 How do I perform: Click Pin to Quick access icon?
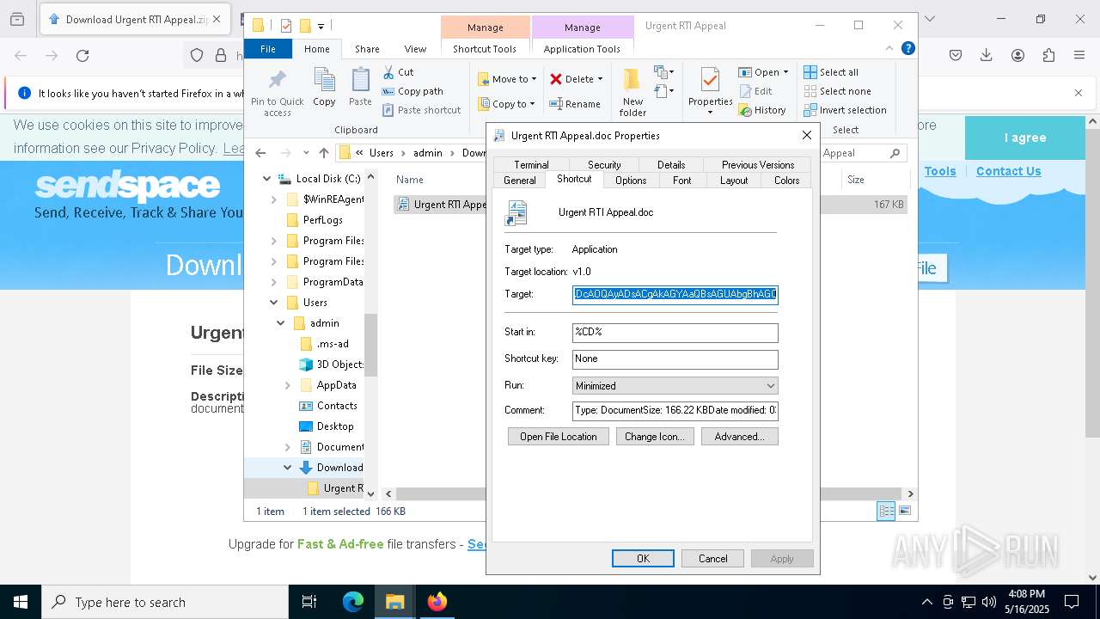pyautogui.click(x=277, y=81)
